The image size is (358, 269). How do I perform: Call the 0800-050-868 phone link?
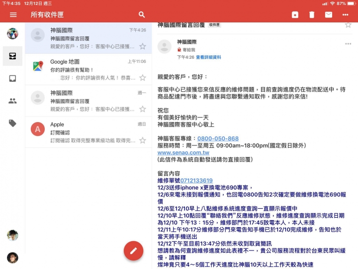tap(218, 138)
